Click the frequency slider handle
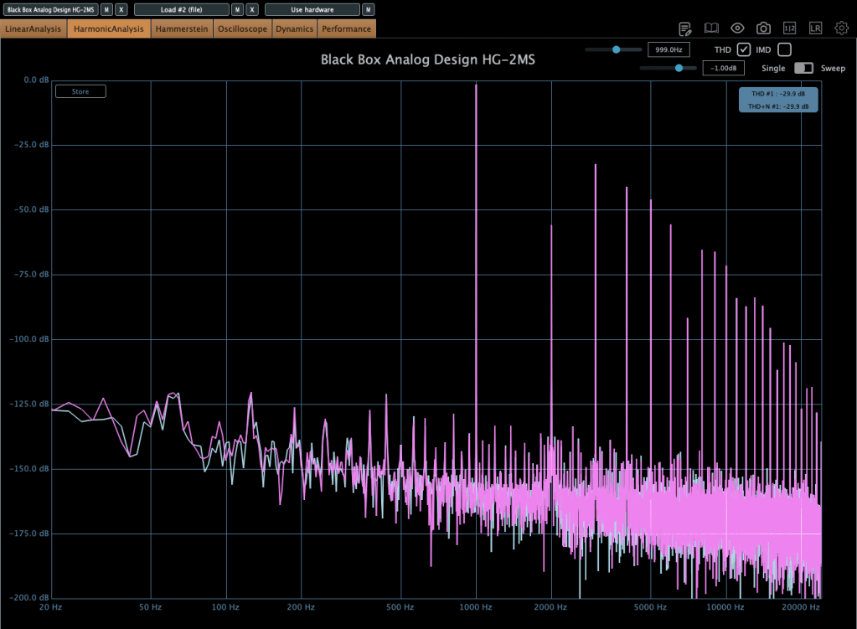 click(x=617, y=49)
